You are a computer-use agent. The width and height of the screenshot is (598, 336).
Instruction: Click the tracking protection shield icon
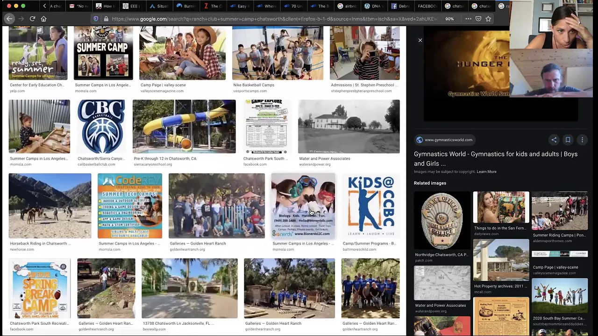coord(96,19)
